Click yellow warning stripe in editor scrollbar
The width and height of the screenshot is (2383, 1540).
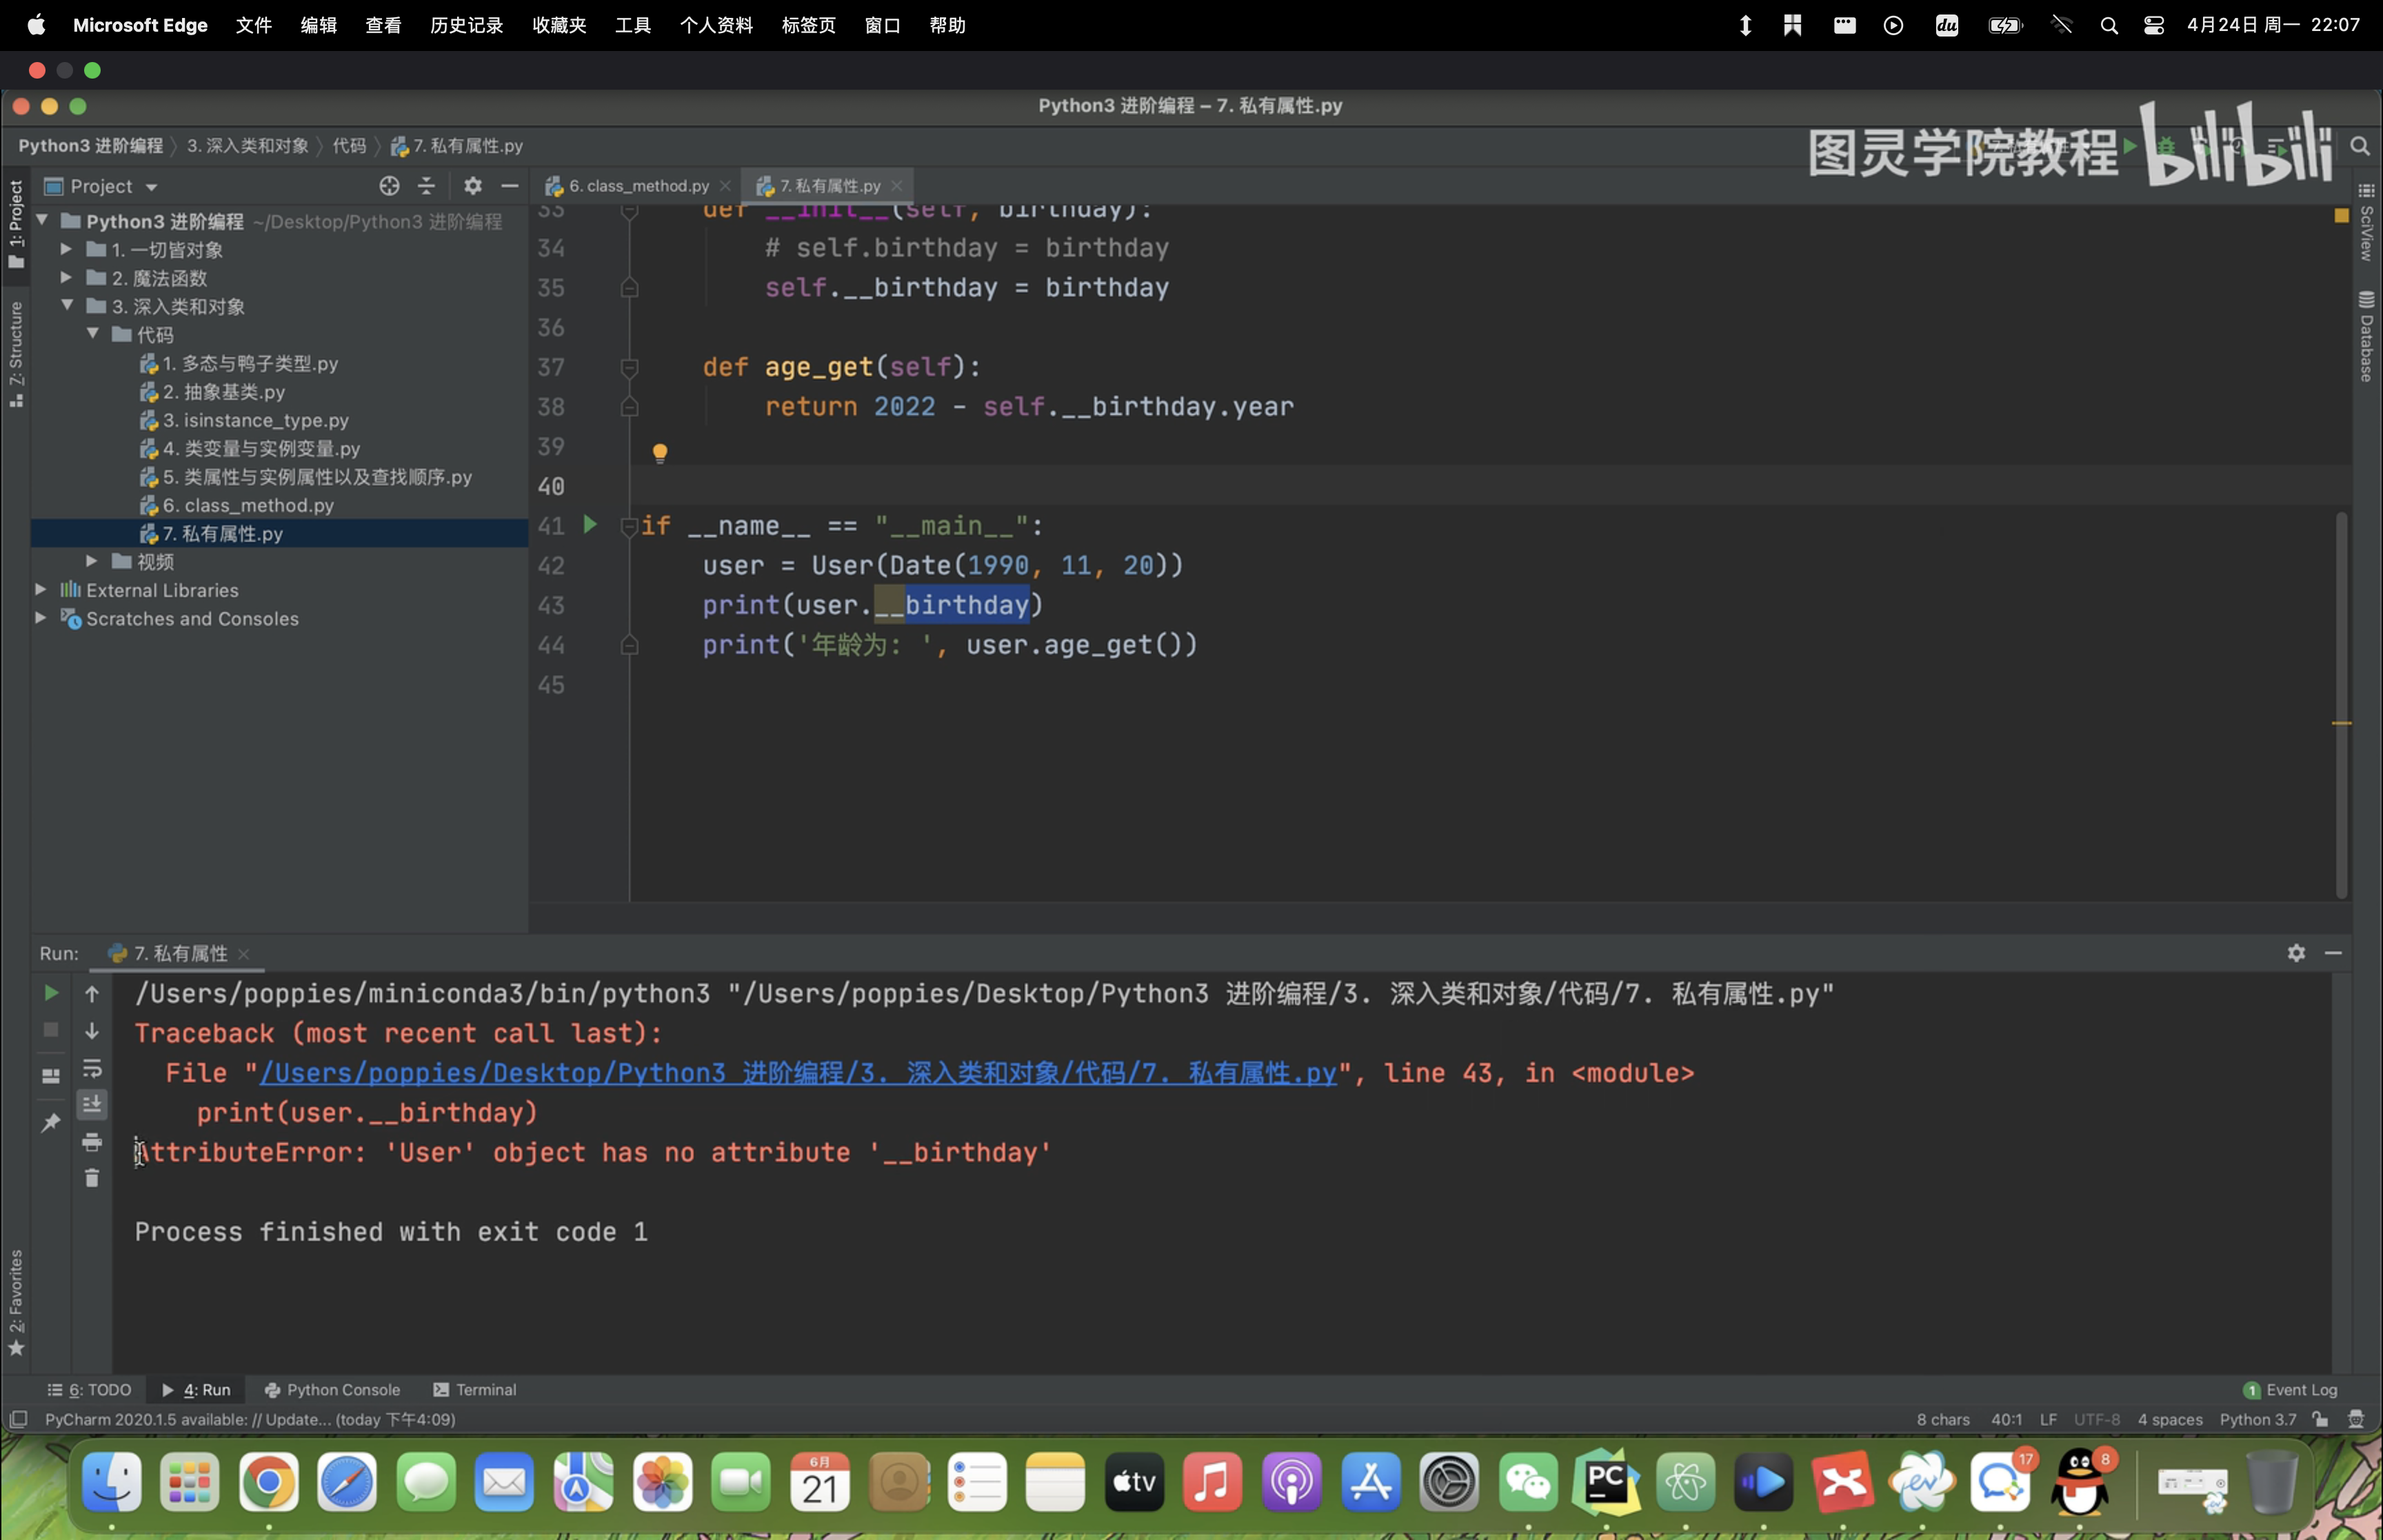pos(2341,723)
